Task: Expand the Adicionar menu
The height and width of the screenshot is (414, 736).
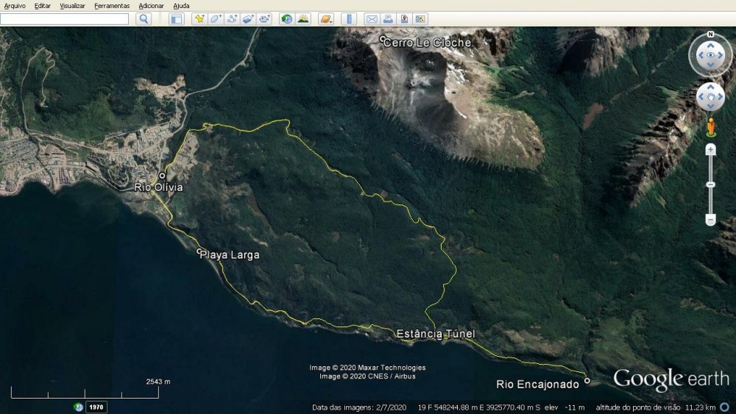Action: (x=151, y=6)
